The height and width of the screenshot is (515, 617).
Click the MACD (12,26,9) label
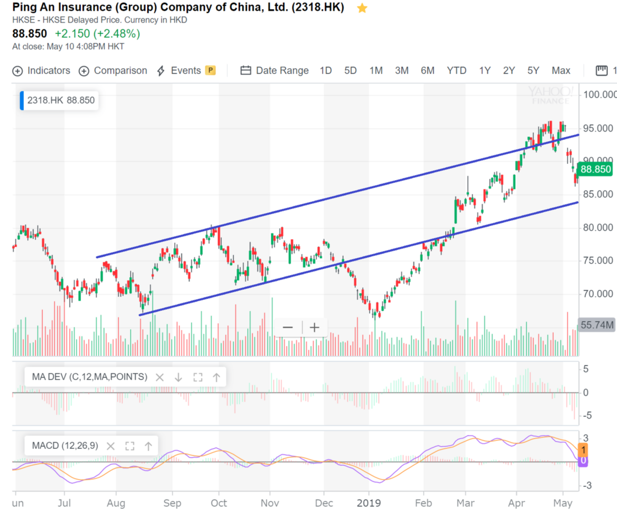pyautogui.click(x=65, y=445)
